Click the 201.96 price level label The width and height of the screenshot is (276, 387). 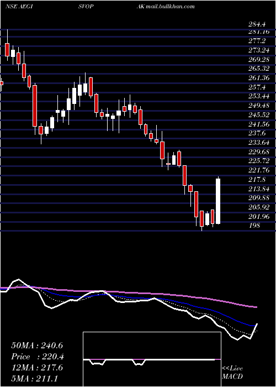coord(258,217)
